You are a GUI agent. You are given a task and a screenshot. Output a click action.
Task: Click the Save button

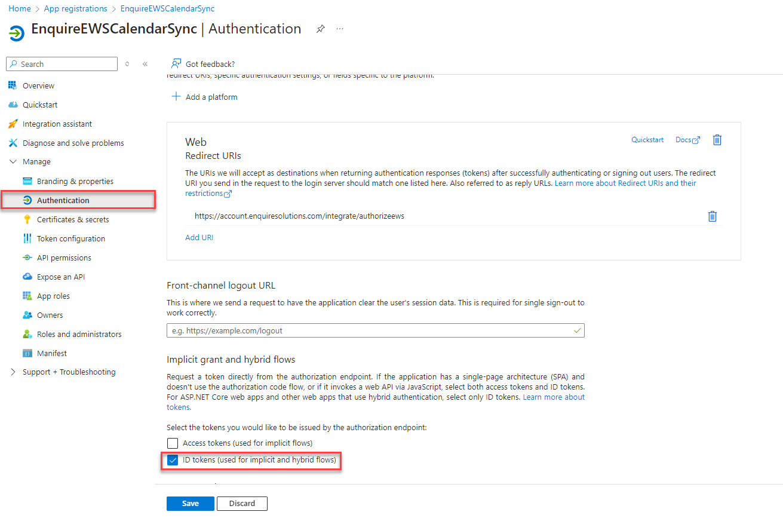coord(191,503)
